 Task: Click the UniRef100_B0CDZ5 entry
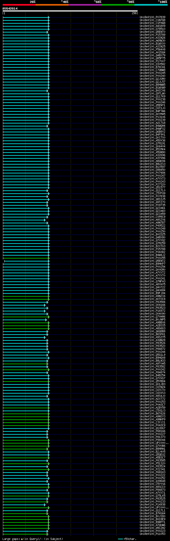[152, 234]
